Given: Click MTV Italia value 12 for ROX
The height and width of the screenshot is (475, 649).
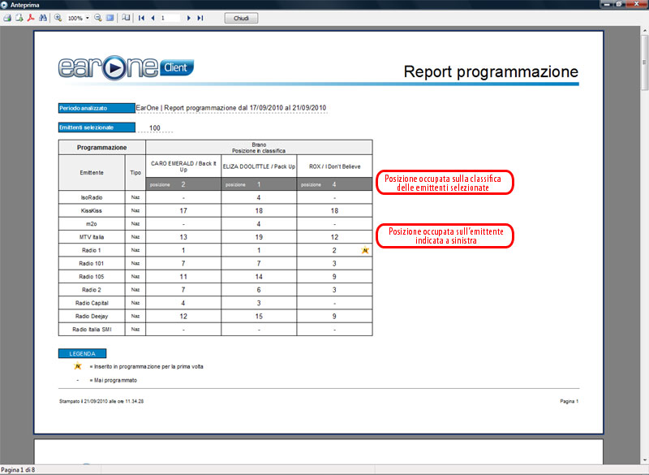Looking at the screenshot, I should (x=334, y=237).
